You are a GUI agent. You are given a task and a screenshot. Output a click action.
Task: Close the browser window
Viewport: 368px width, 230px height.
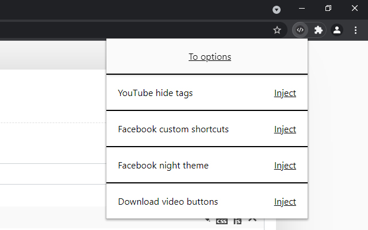pos(355,8)
